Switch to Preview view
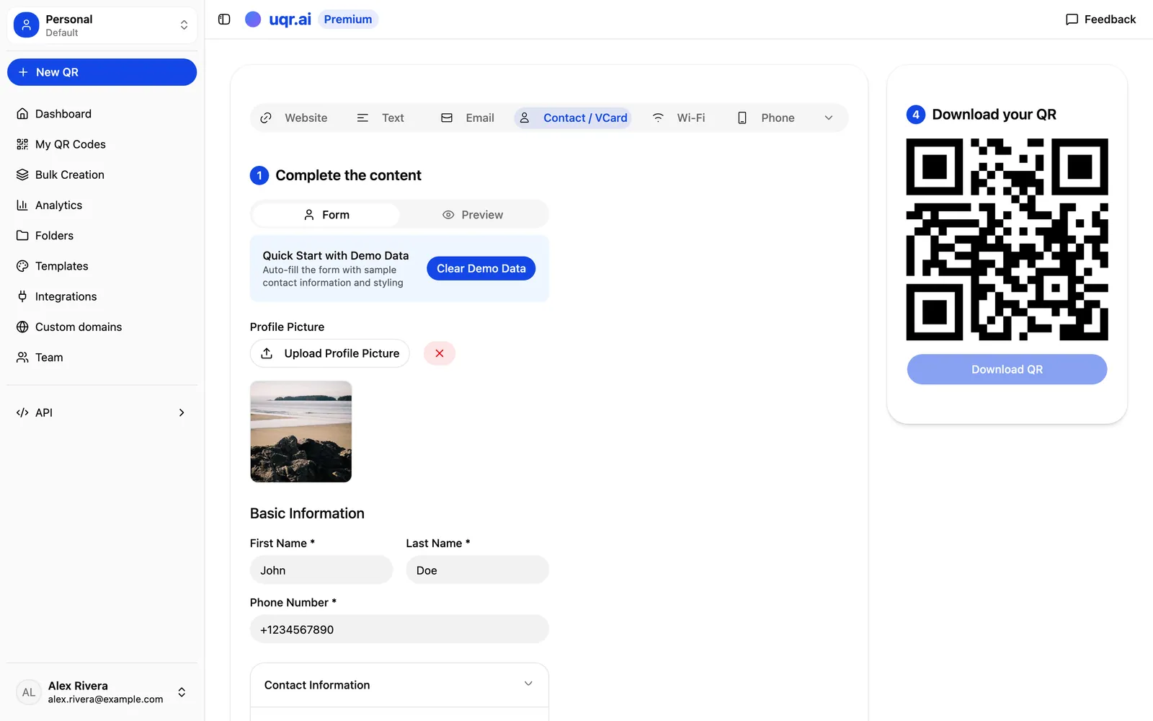 tap(473, 215)
